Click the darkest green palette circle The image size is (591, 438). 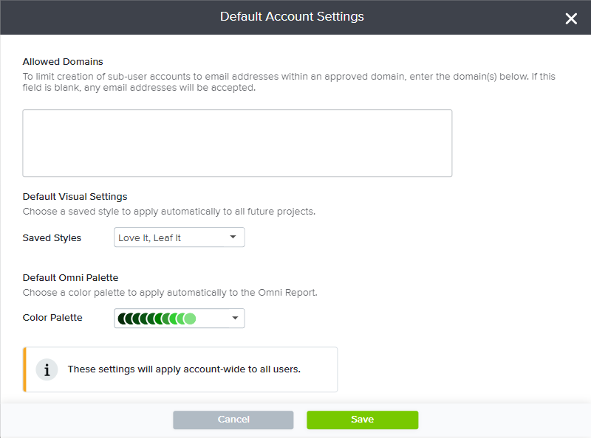point(123,319)
